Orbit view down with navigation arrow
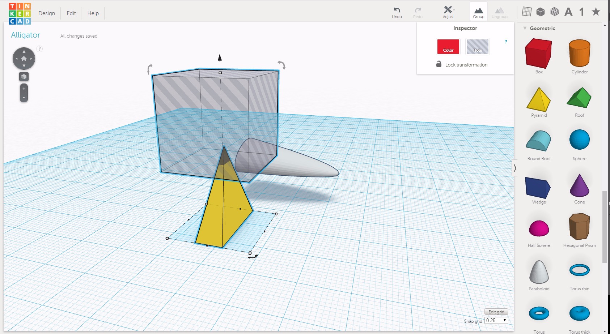The image size is (610, 334). (x=24, y=66)
